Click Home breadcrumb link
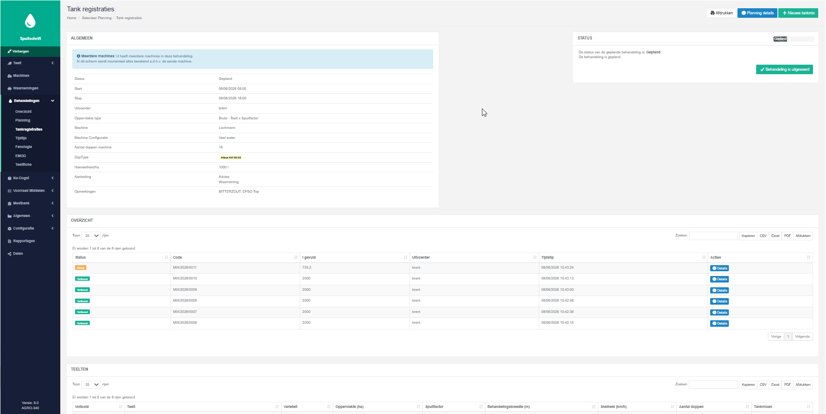This screenshot has height=414, width=826. pyautogui.click(x=72, y=18)
